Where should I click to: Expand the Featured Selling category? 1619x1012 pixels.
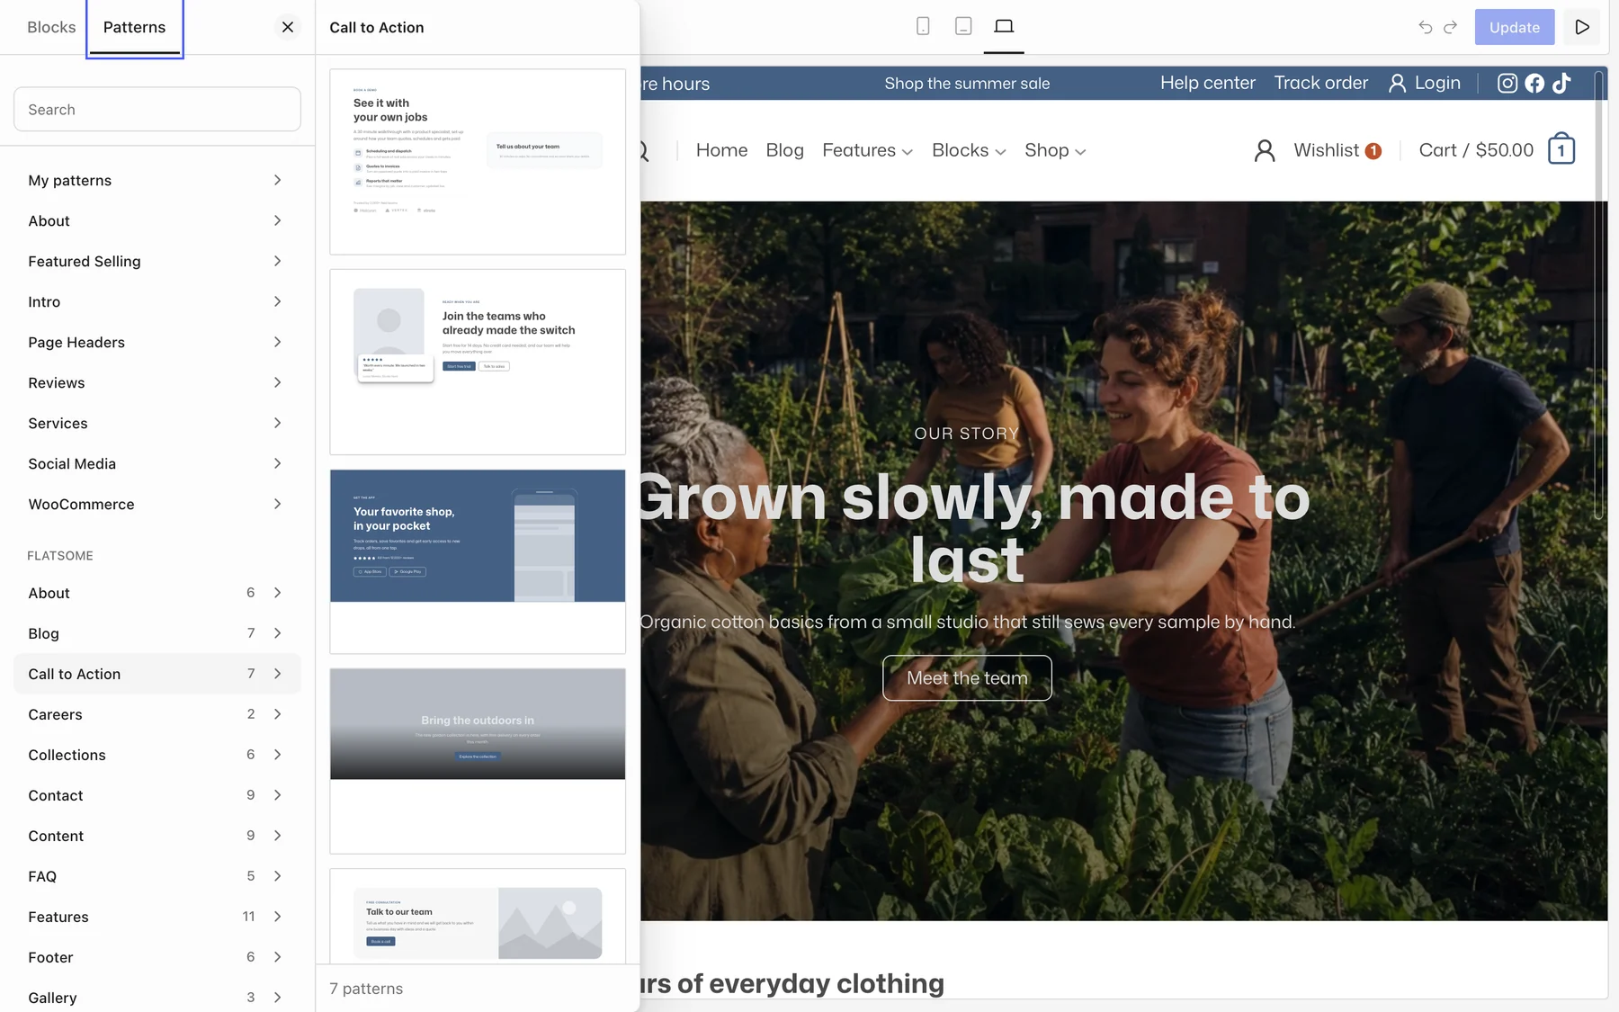click(x=157, y=261)
